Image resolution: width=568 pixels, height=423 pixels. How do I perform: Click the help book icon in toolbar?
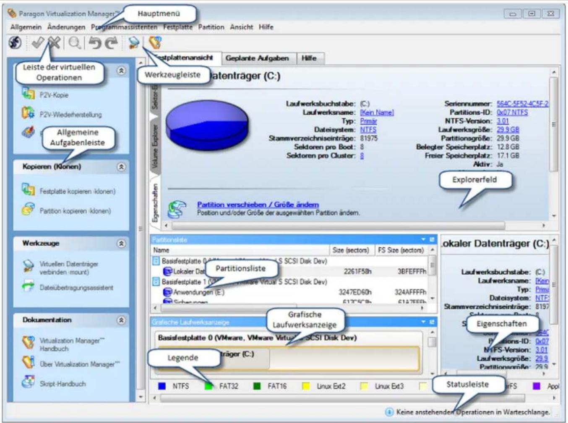(x=155, y=42)
